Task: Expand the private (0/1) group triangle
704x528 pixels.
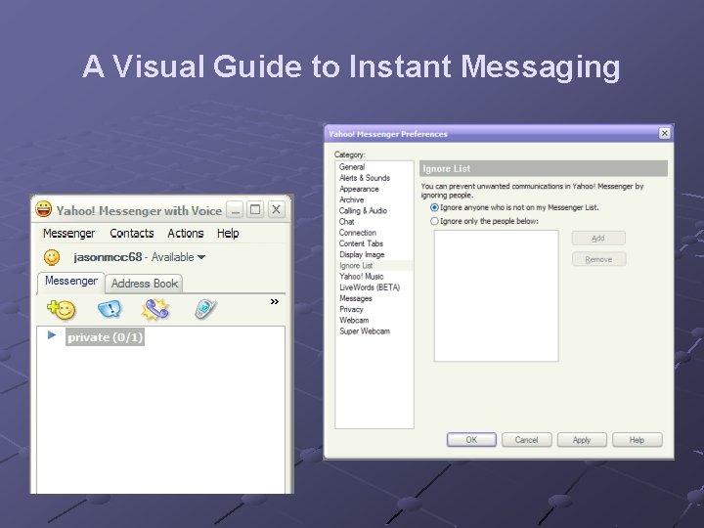Action: pos(52,335)
